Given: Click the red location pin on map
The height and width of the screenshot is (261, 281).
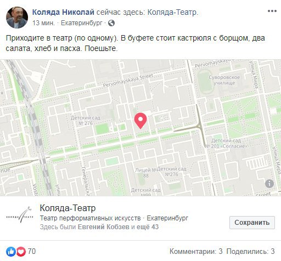Looking at the screenshot, I should 140,121.
